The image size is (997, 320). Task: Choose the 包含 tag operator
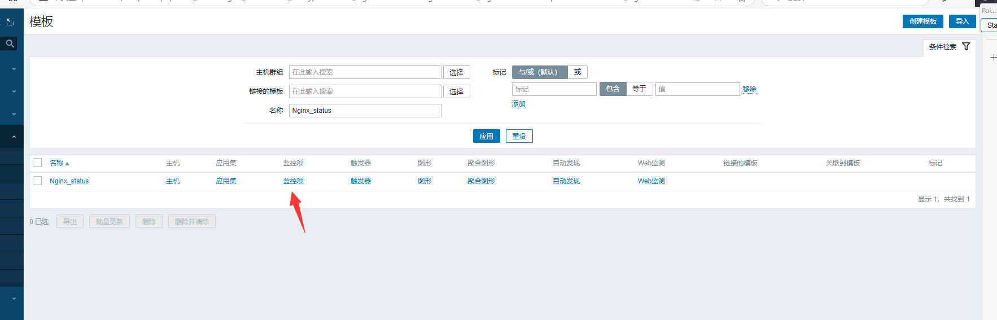coord(613,89)
